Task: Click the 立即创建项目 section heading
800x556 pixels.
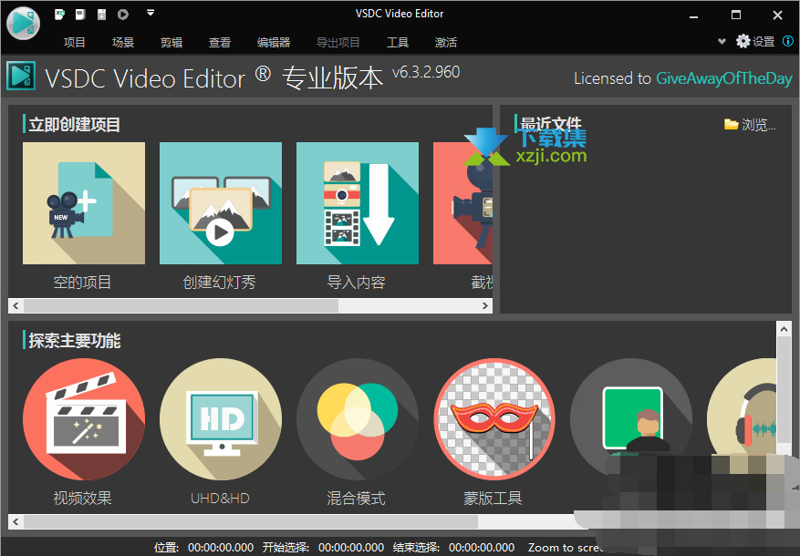Action: 75,124
